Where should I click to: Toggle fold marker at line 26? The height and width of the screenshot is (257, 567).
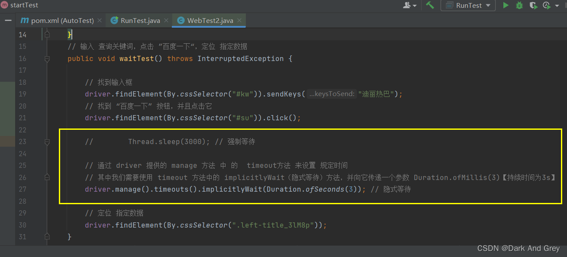(47, 177)
